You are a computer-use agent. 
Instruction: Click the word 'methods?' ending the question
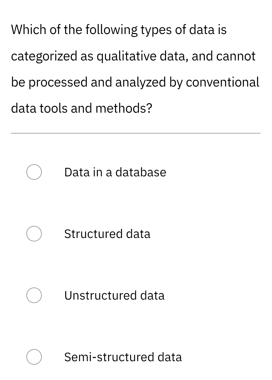click(124, 108)
